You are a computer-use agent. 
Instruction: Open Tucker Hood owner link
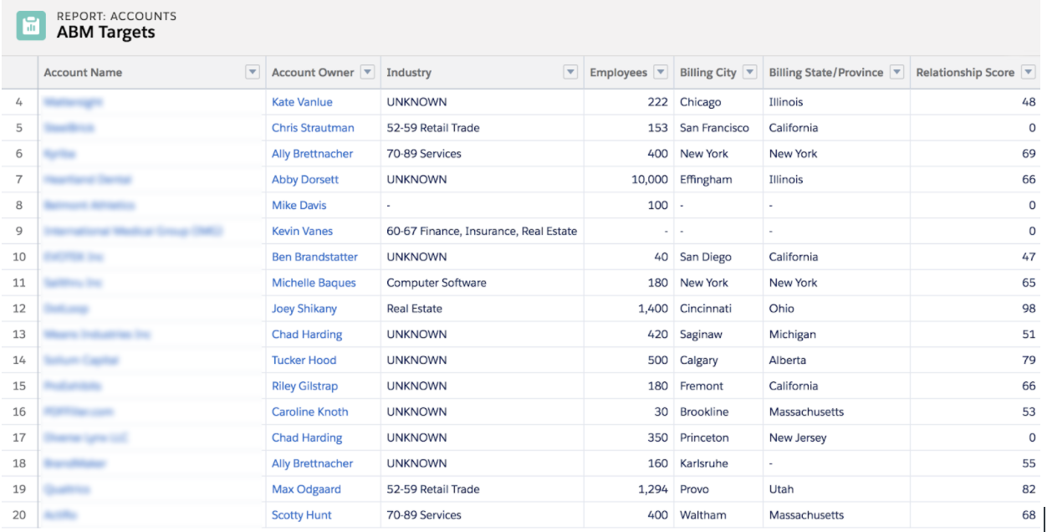point(304,361)
